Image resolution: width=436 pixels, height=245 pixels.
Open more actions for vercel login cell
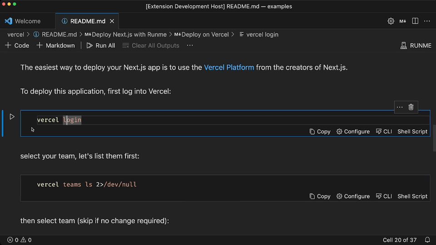400,107
